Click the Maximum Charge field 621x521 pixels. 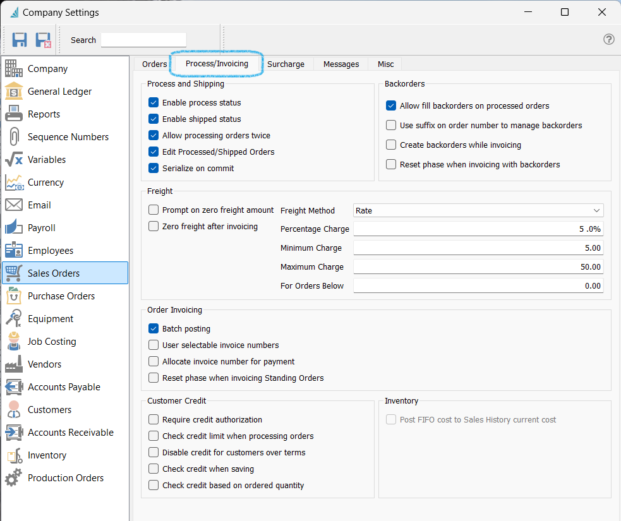point(478,267)
